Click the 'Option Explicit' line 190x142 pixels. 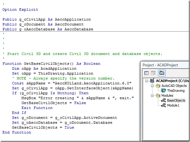(x=20, y=10)
